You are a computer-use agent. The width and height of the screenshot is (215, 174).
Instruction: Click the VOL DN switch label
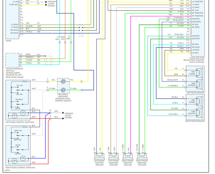[19, 94]
